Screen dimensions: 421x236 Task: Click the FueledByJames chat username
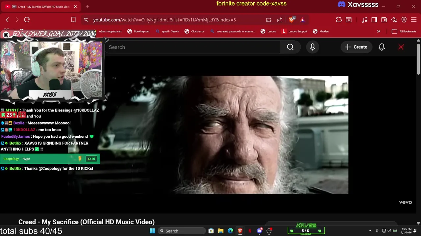[15, 136]
